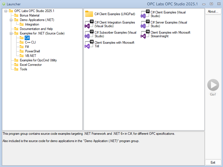Open Documentation and Help tree item
This screenshot has height=167, width=223.
pos(36,29)
